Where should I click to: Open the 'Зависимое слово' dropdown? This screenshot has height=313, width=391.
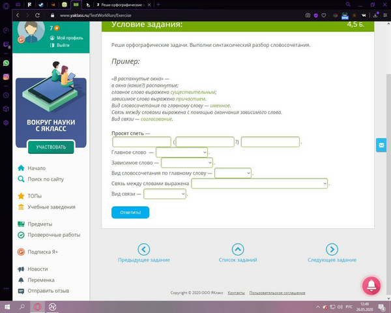(x=187, y=163)
